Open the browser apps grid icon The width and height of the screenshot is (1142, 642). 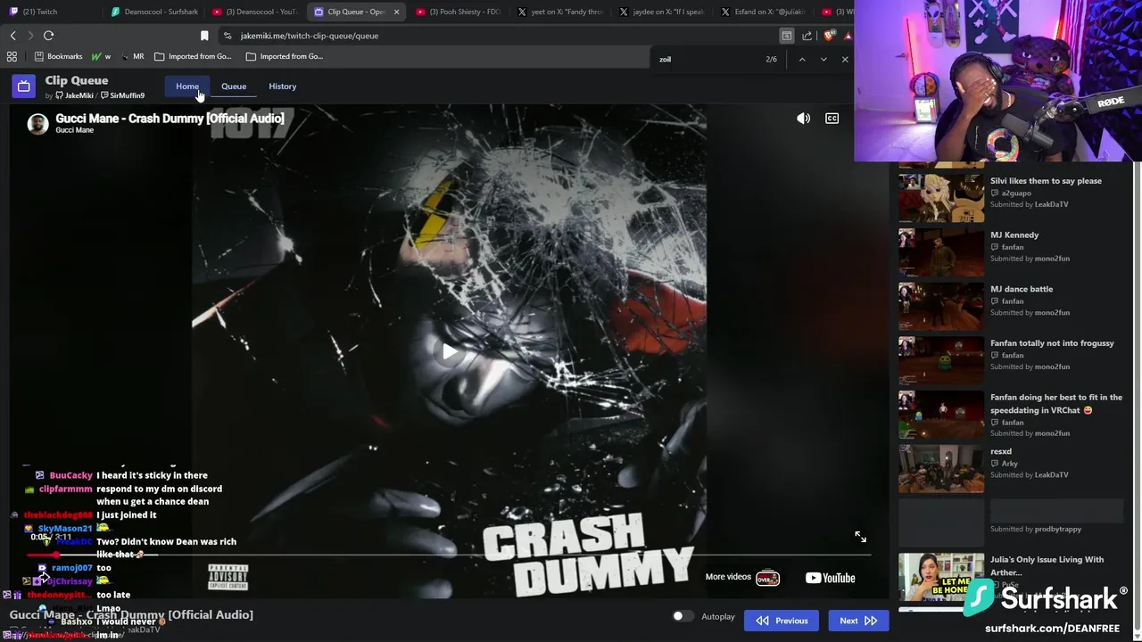pyautogui.click(x=12, y=56)
